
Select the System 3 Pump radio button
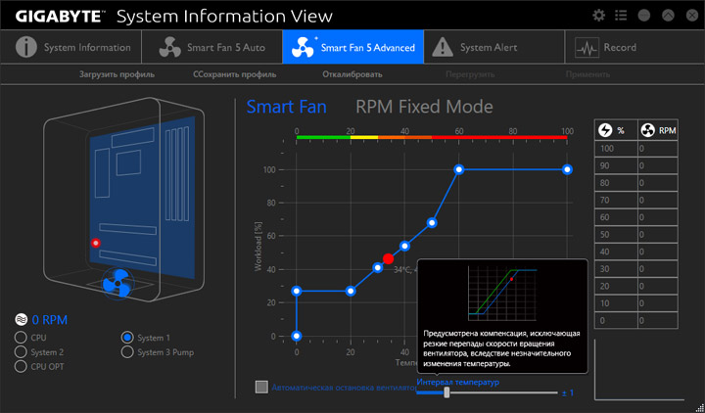[127, 352]
